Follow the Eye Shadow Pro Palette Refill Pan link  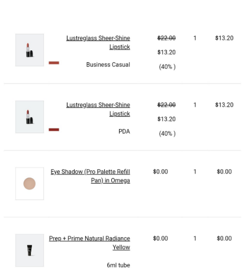pos(91,176)
